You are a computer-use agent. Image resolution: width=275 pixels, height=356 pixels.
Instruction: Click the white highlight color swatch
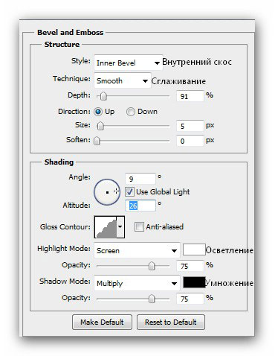click(194, 249)
